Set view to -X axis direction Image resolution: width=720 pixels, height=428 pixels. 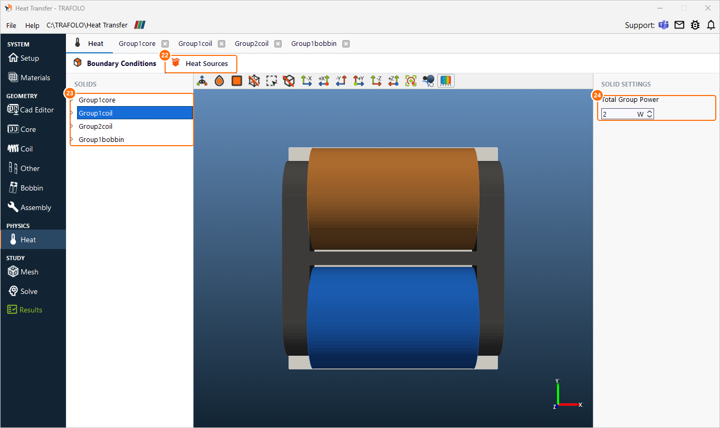(306, 81)
